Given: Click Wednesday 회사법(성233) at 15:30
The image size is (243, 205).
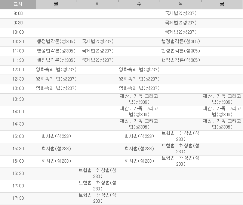Looking at the screenshot, I should point(139,149).
